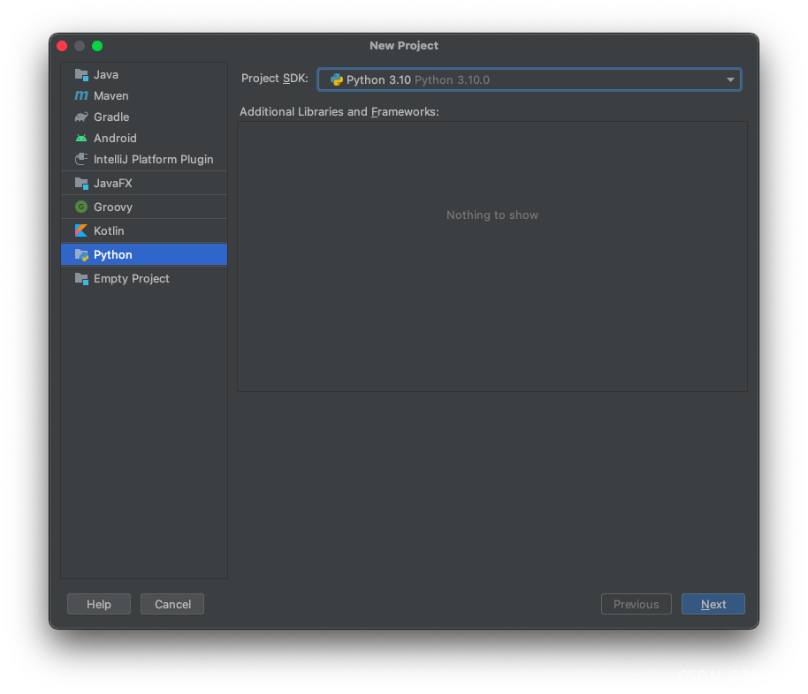Click the green Groovy 'G' icon
Image resolution: width=808 pixels, height=694 pixels.
81,207
